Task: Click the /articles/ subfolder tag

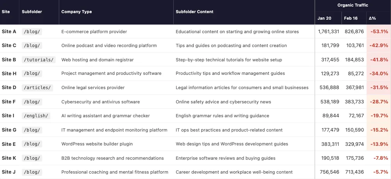Action: click(x=37, y=88)
